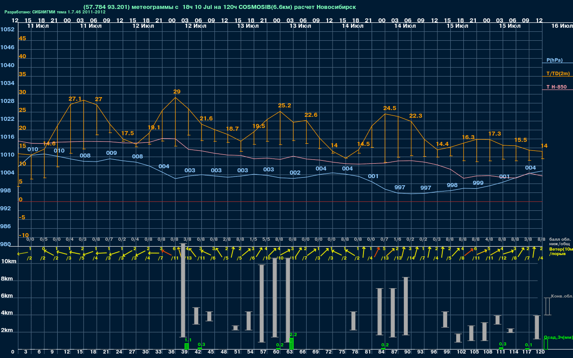Click the 'Конв.обл.' legend label

point(561,296)
